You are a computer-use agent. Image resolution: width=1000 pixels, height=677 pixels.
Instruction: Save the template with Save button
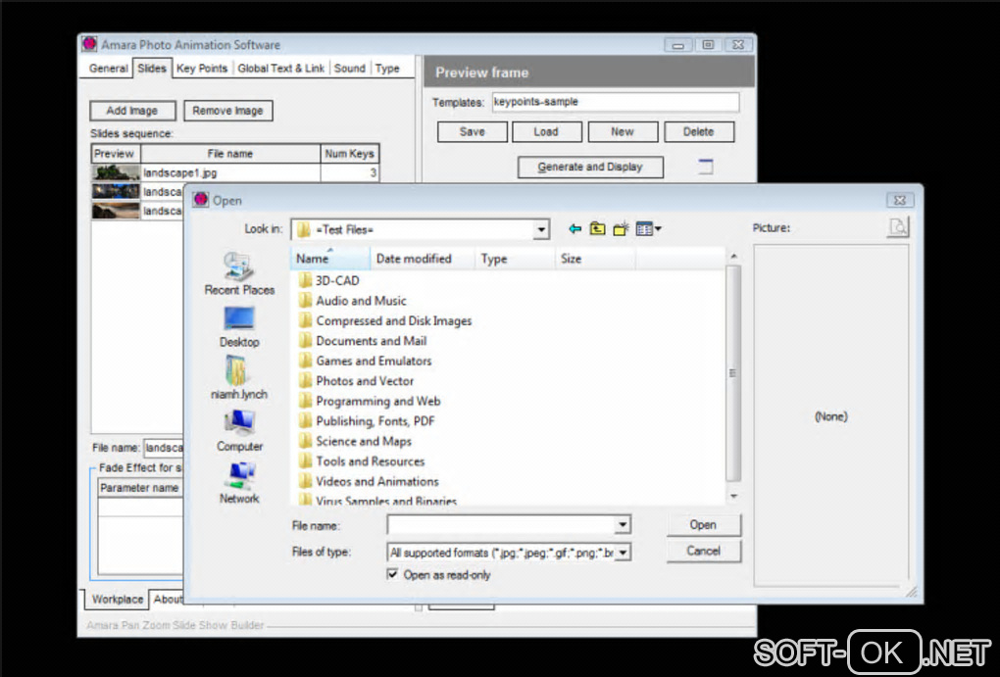[472, 132]
